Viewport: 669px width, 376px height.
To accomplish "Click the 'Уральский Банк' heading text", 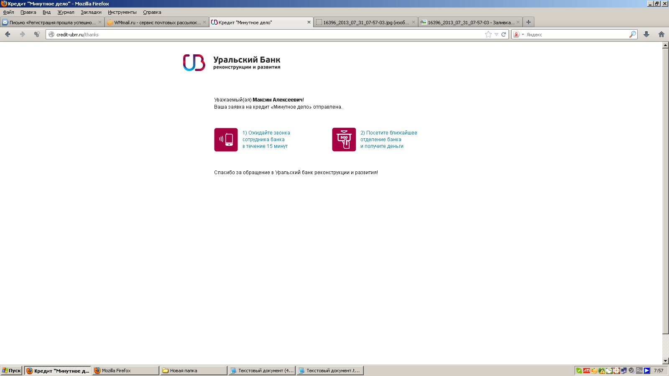I will (x=247, y=60).
